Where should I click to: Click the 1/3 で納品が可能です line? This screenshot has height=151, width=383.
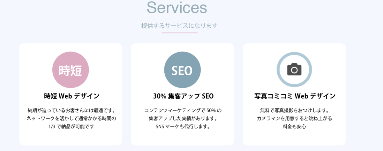(x=71, y=127)
